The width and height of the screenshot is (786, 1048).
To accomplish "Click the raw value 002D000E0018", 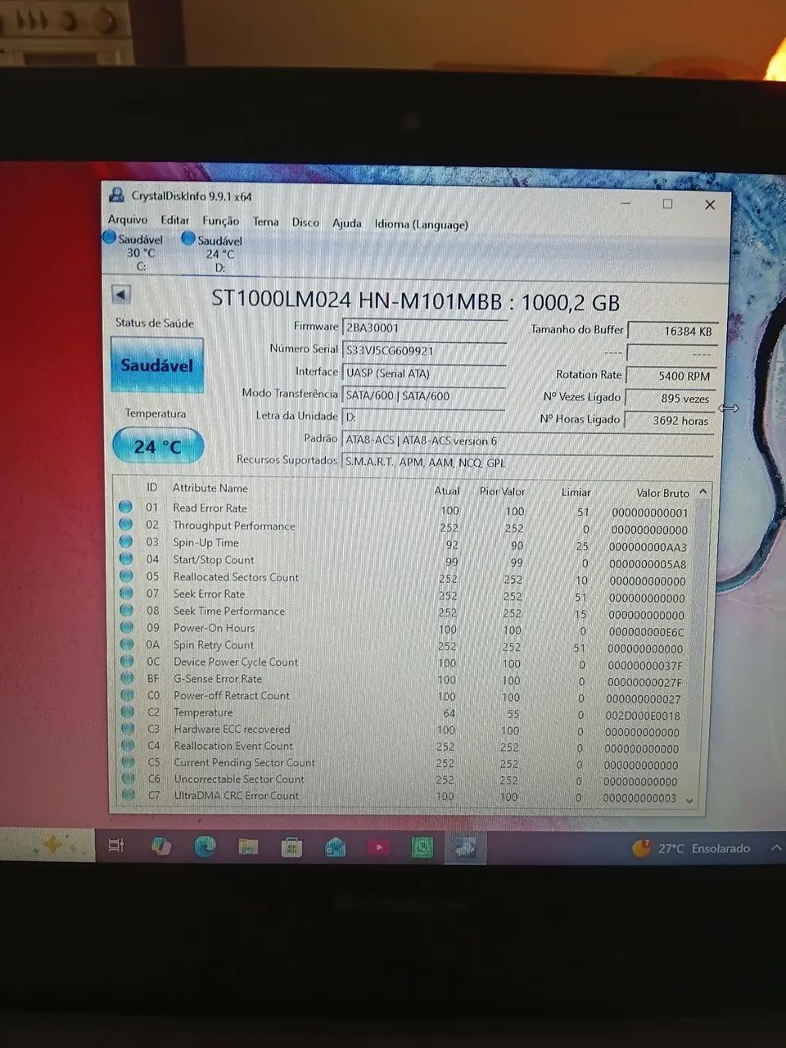I will (643, 716).
